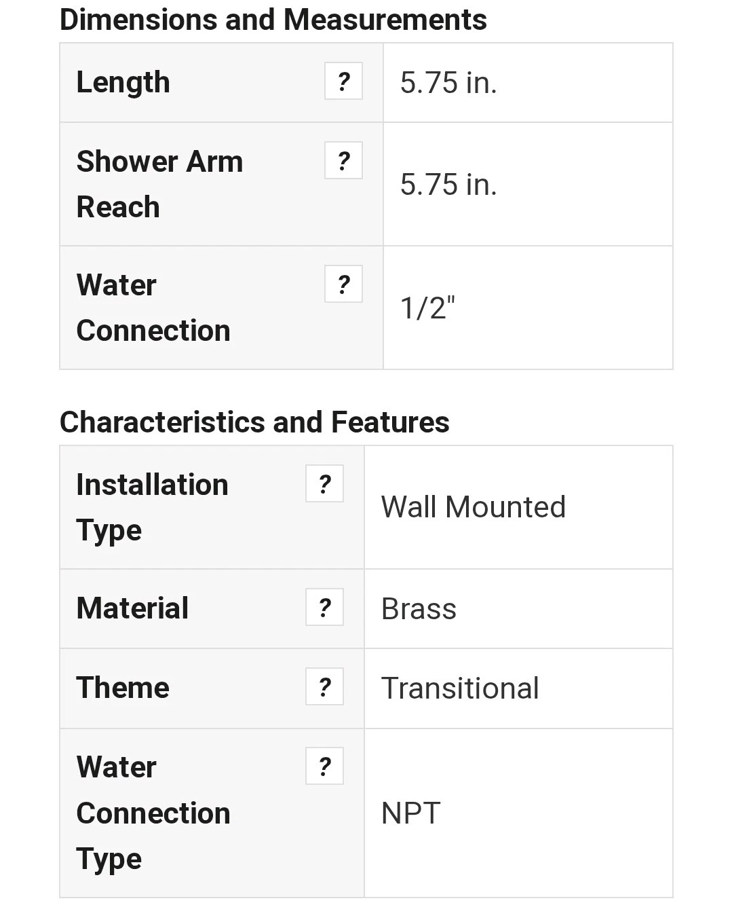
Task: Click the 5.75 in. Length value
Action: coord(448,83)
